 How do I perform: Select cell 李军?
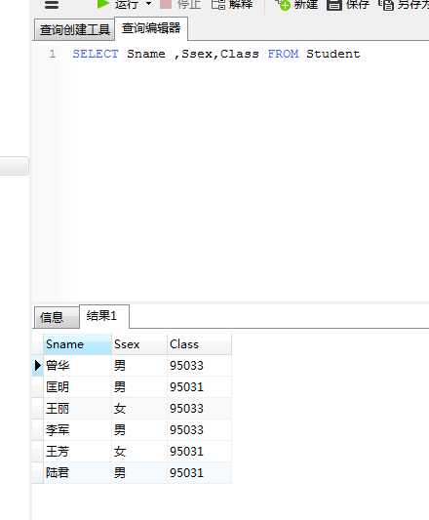point(77,430)
